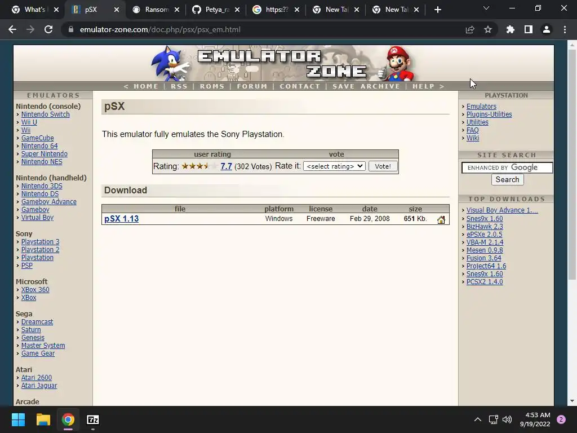
Task: Switch to the Ransom tab
Action: (151, 10)
